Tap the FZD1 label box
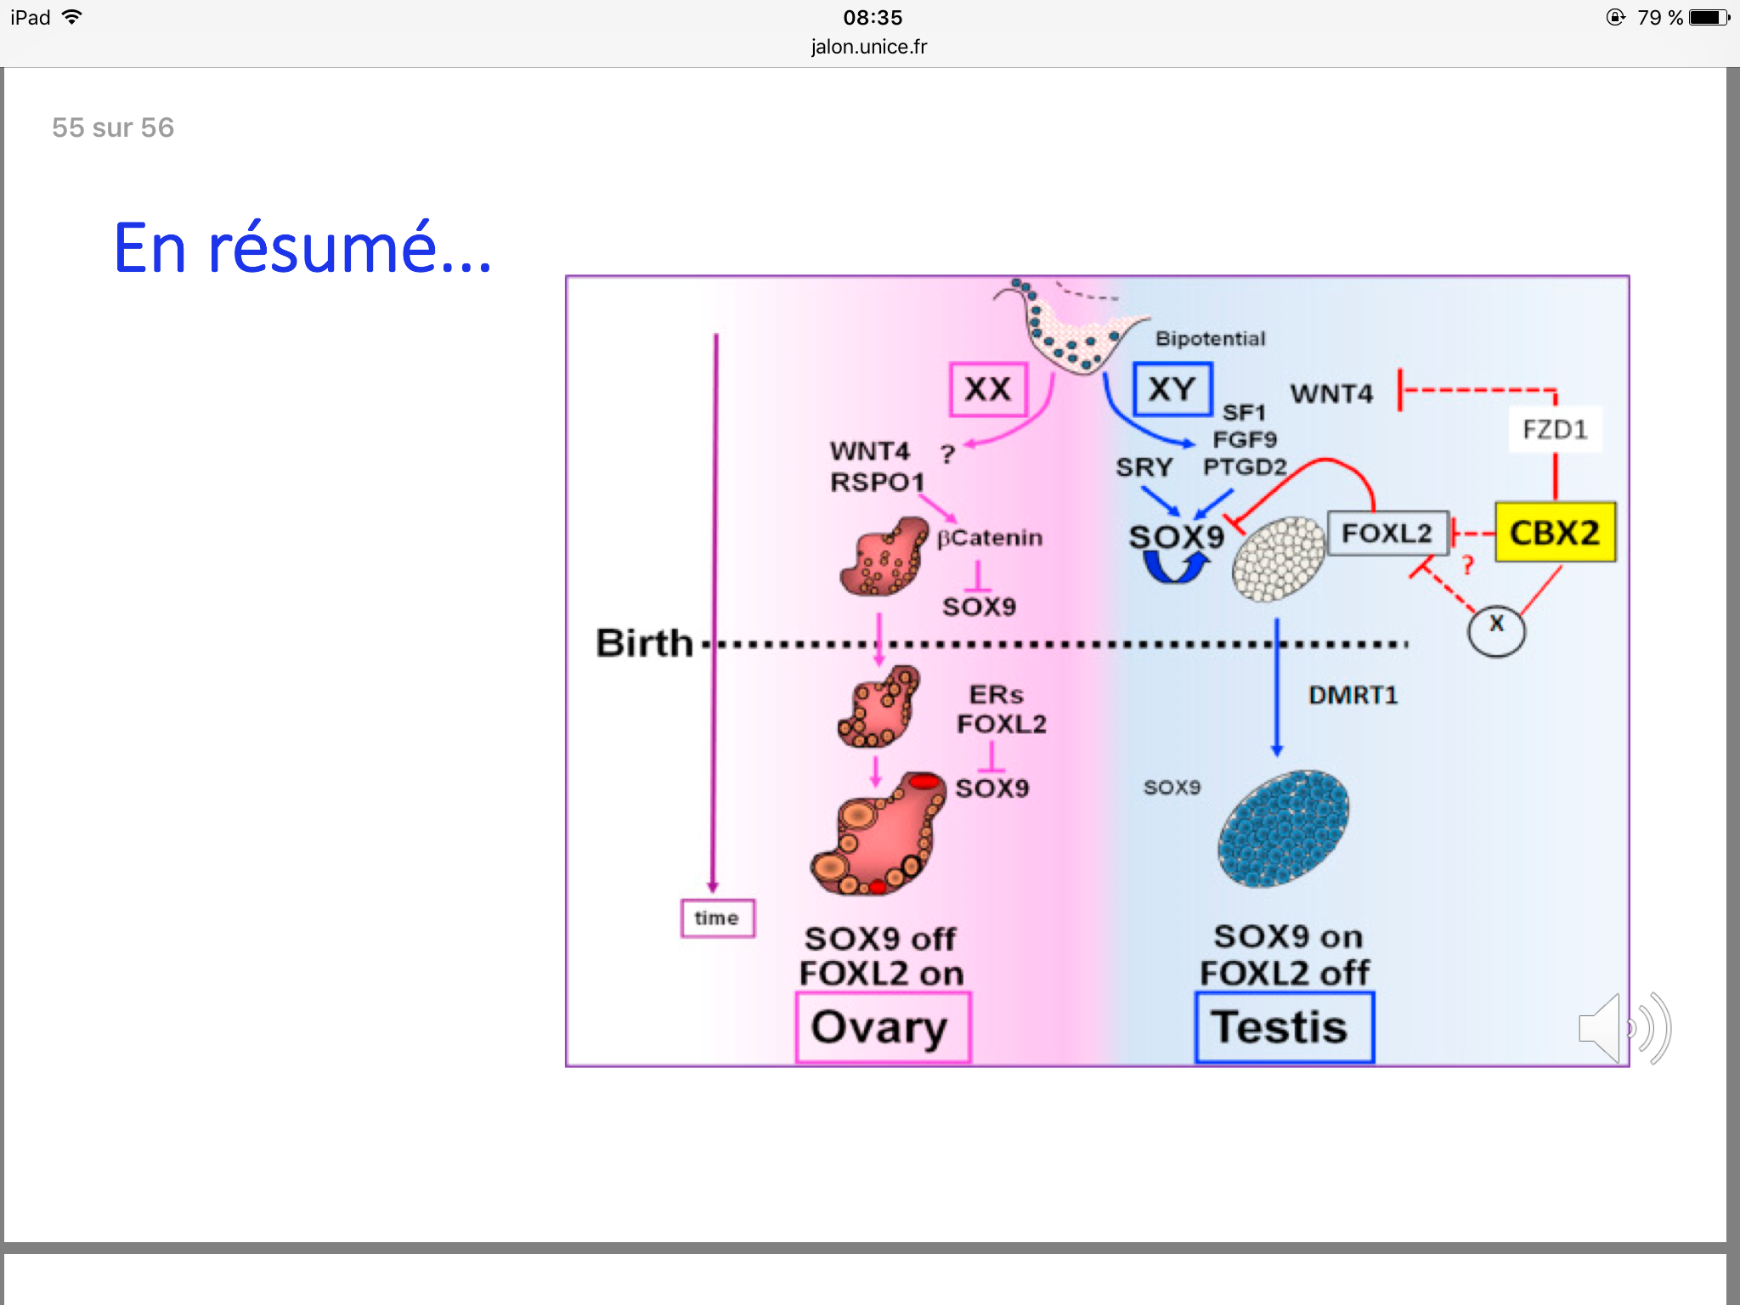 [x=1555, y=430]
